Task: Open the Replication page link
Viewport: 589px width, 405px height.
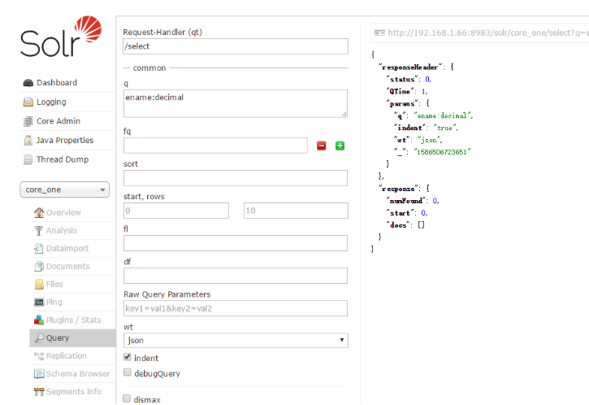Action: (66, 356)
